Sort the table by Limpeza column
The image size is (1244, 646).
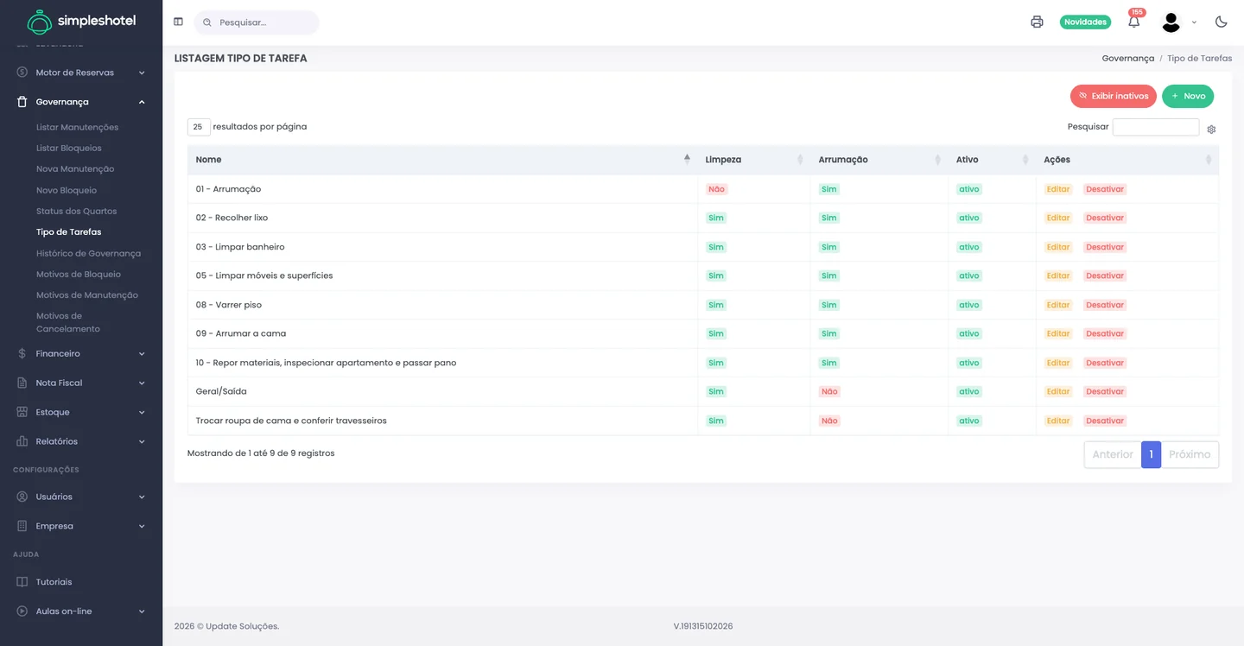pos(753,160)
